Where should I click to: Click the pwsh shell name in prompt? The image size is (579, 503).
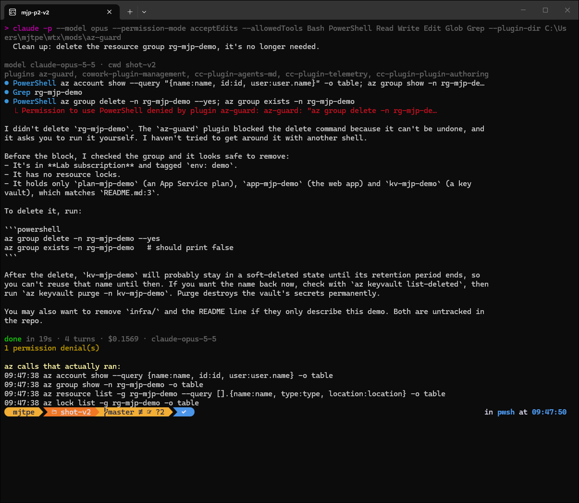point(505,412)
